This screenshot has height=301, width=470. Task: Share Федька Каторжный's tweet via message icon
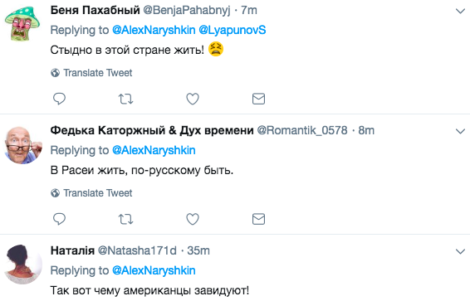tap(258, 219)
